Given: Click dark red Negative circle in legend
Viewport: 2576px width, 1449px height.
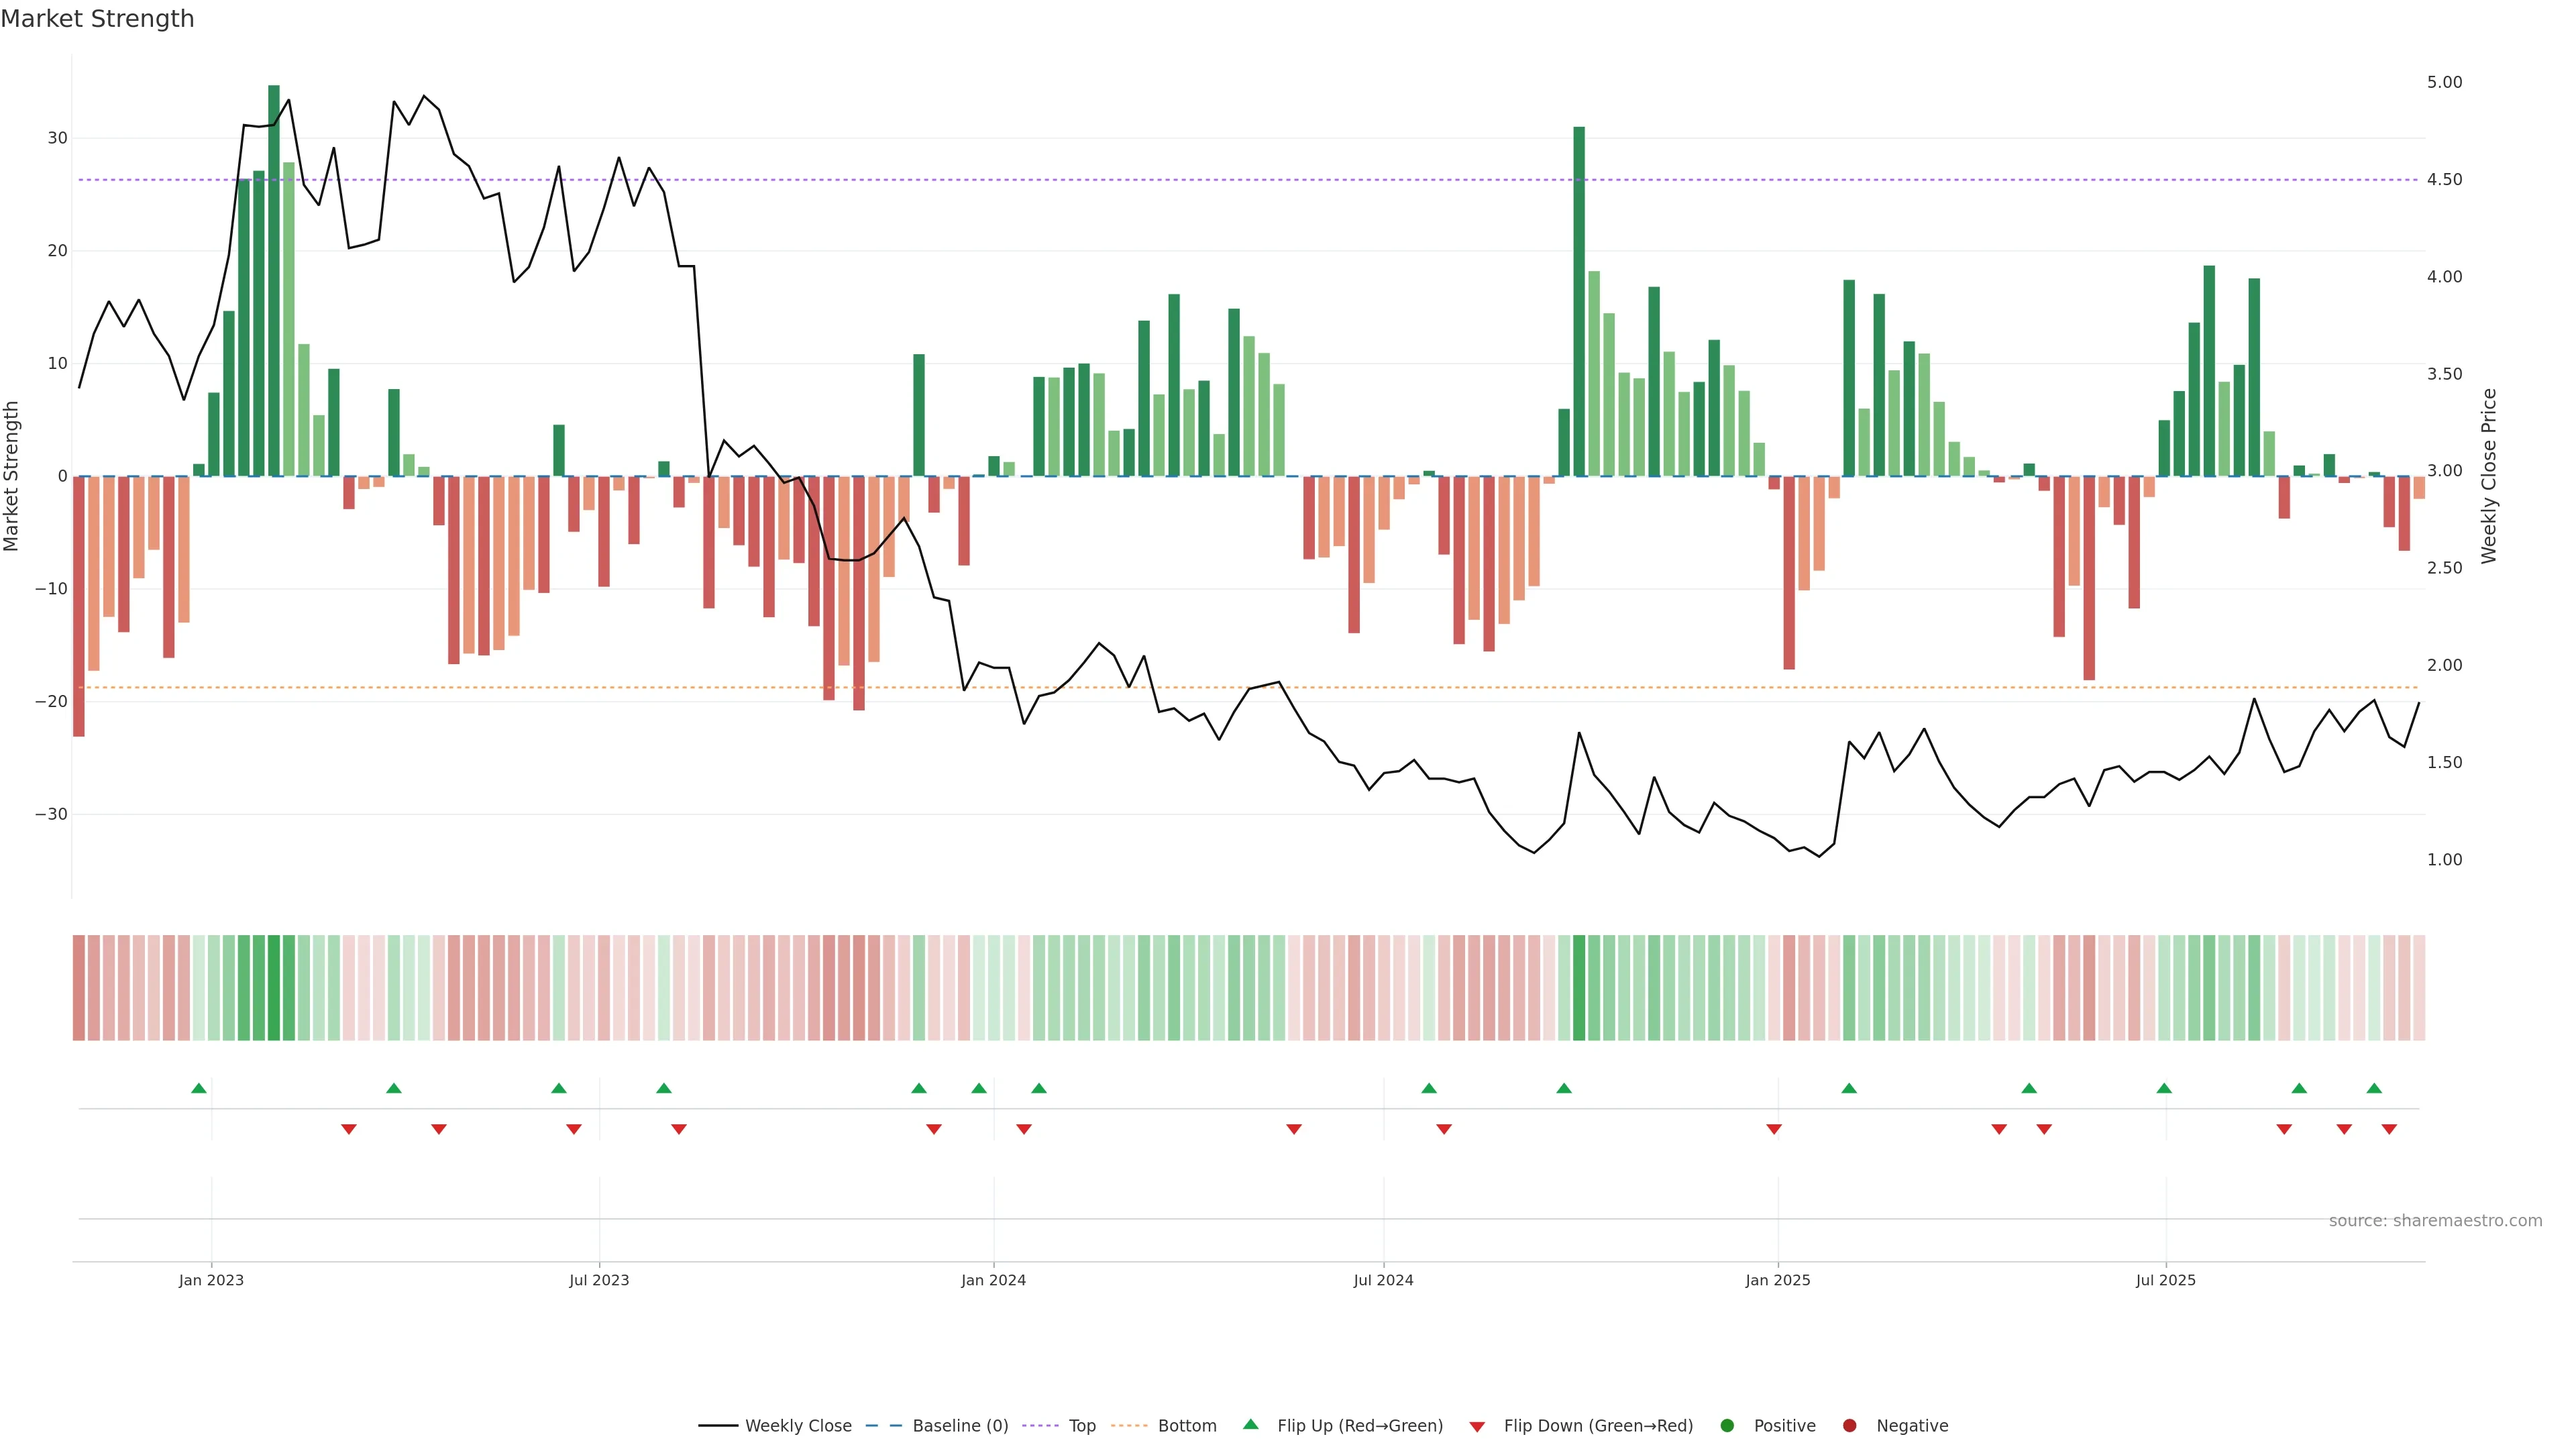Looking at the screenshot, I should [x=1849, y=1426].
